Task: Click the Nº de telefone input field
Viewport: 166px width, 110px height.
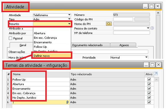Action: (131, 33)
